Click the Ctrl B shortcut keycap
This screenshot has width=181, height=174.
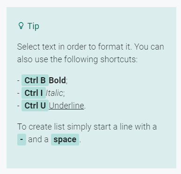[x=35, y=80]
